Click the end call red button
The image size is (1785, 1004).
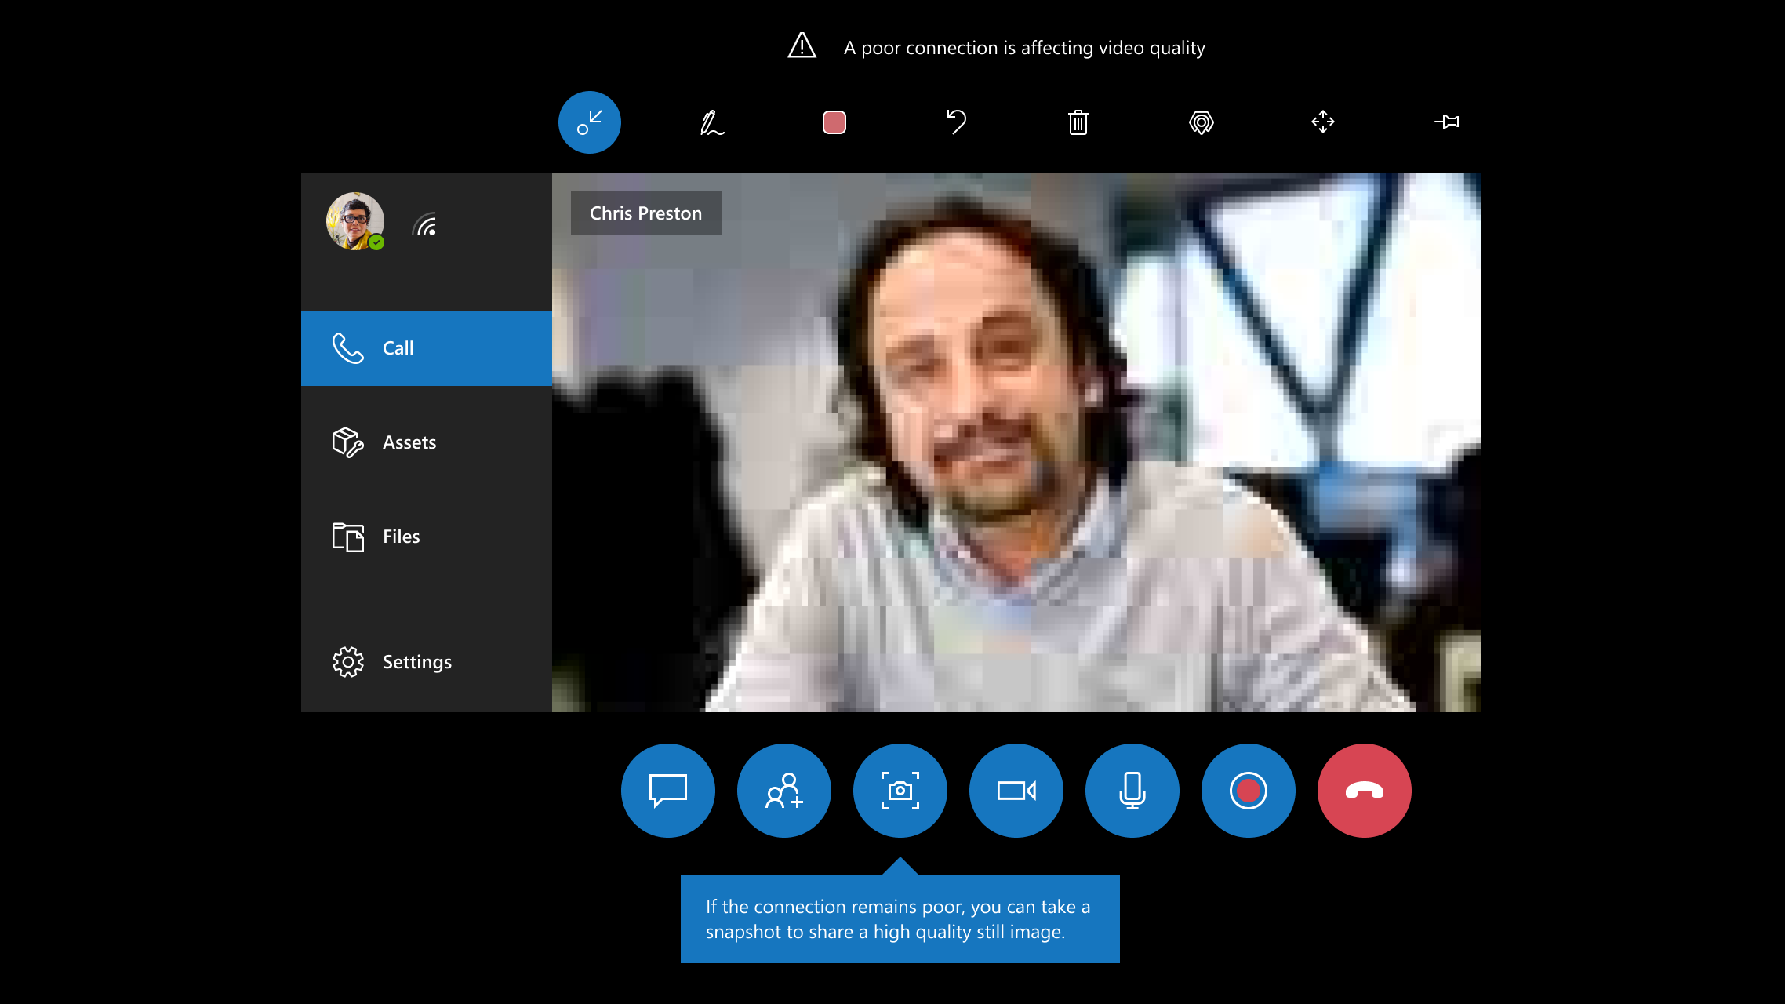tap(1365, 791)
